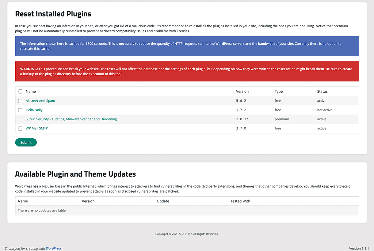374x251 pixels.
Task: Follow the WordPress link in the footer
Action: click(x=54, y=249)
